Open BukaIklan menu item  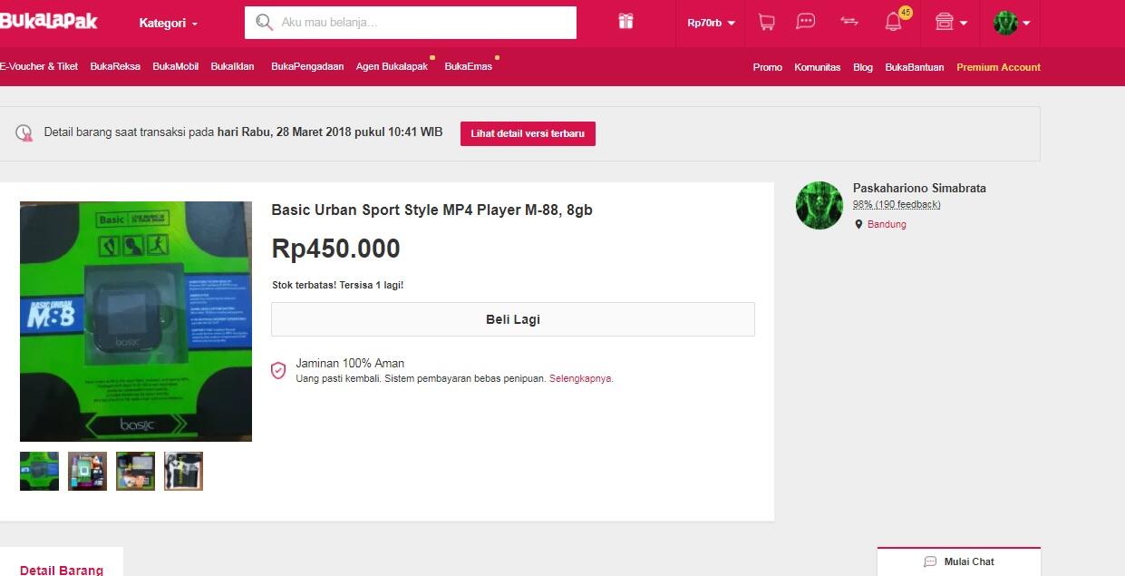[x=233, y=66]
